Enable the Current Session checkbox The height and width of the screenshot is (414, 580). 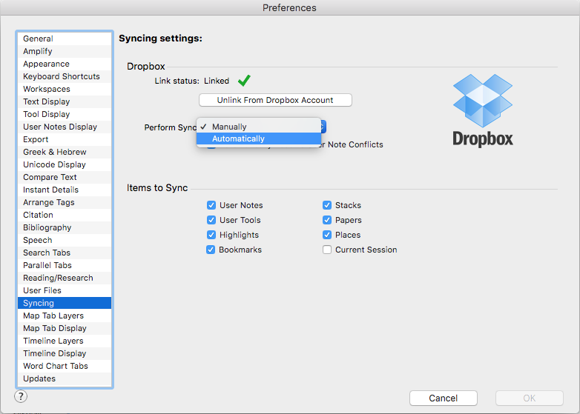pyautogui.click(x=327, y=250)
